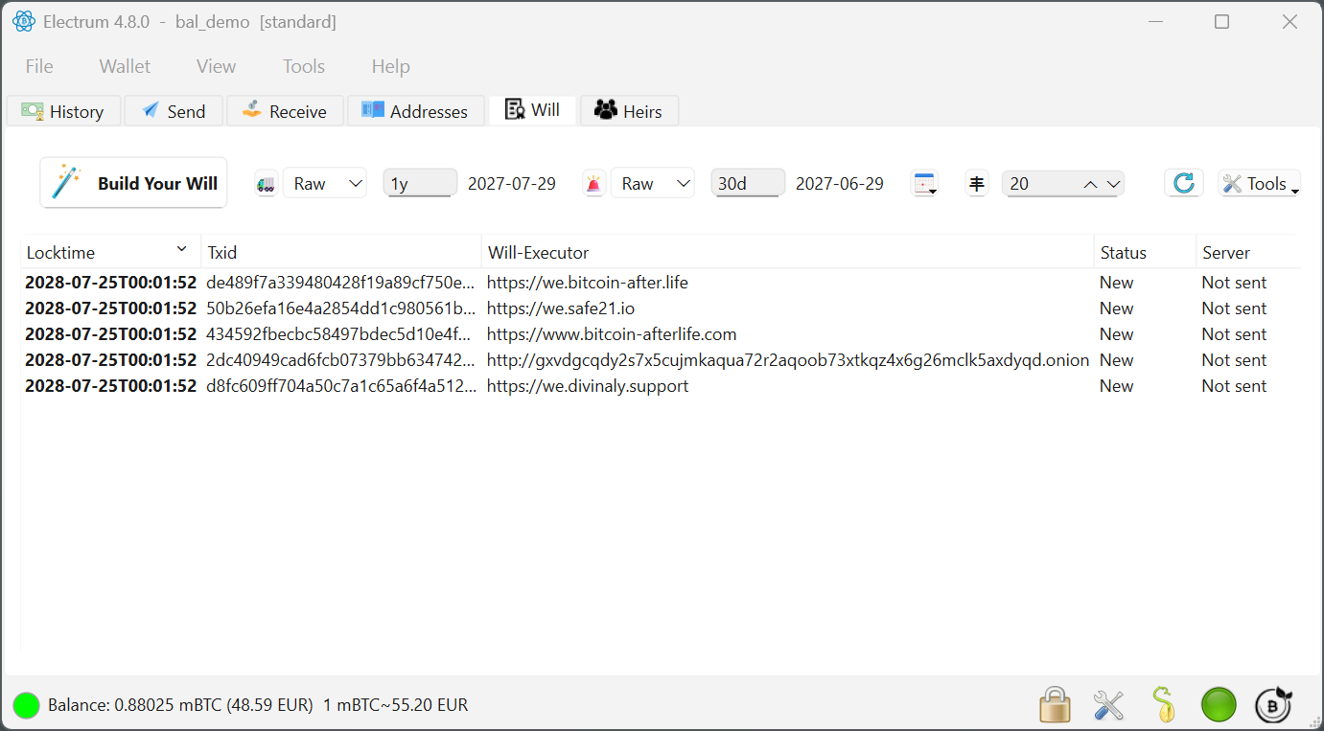This screenshot has width=1324, height=731.
Task: Click the Electrum logo in the title bar
Action: 24,21
